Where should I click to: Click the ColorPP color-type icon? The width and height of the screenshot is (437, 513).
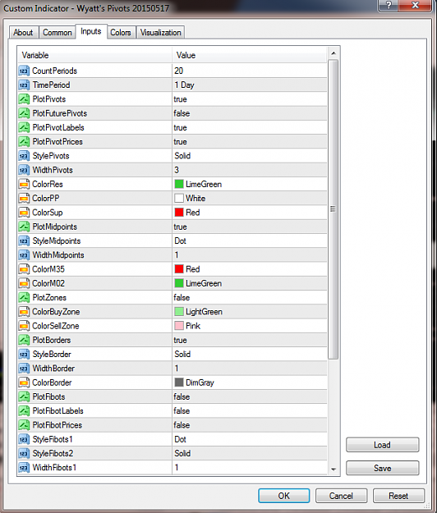pyautogui.click(x=24, y=199)
